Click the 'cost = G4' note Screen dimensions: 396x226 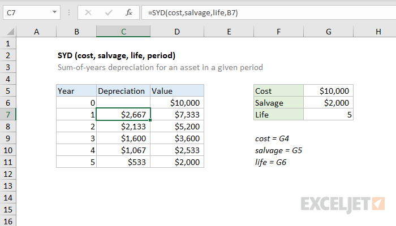(272, 138)
